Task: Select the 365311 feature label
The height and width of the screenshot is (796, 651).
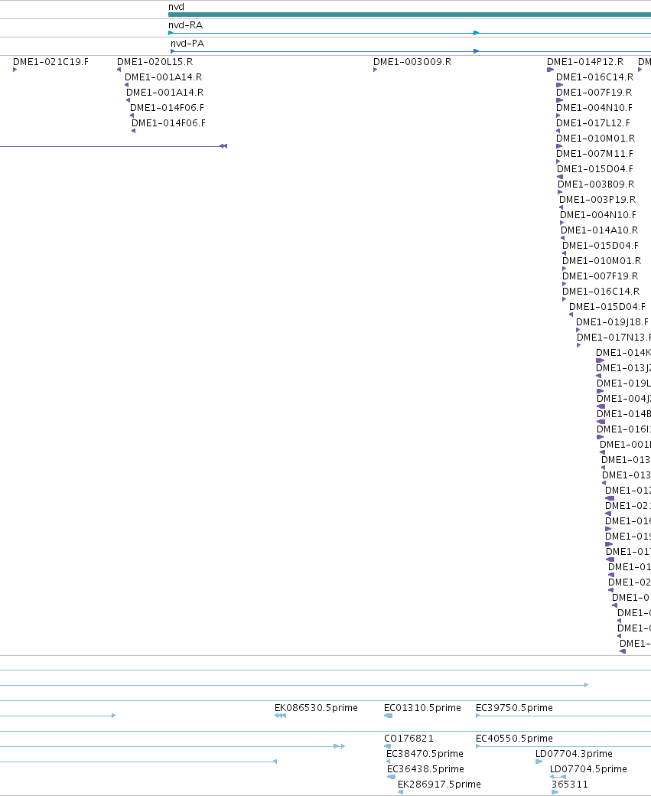Action: [570, 785]
